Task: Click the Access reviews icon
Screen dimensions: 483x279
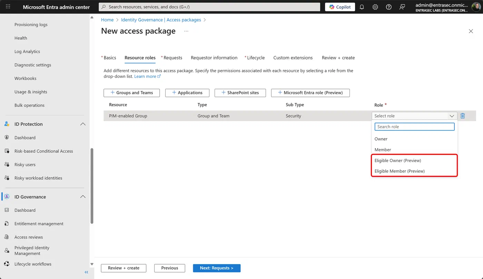Action: [7, 237]
